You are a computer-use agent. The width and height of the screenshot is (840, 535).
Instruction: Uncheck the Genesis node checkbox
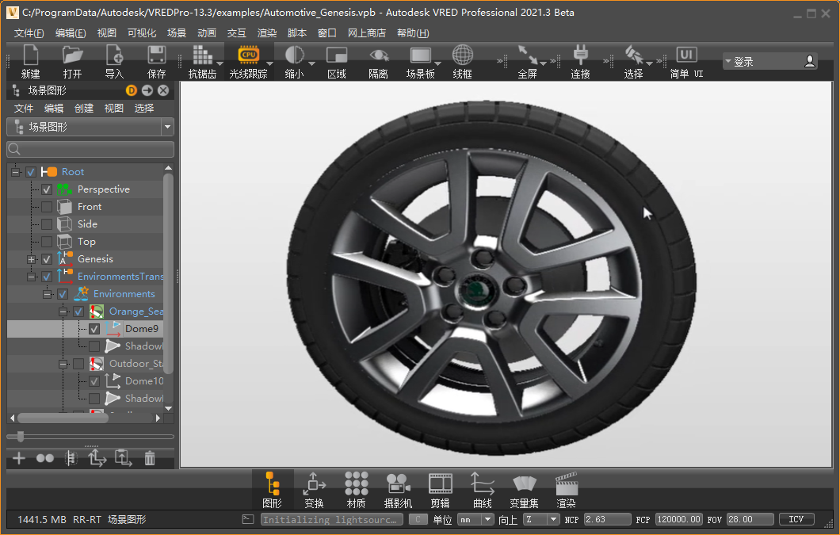[x=47, y=259]
